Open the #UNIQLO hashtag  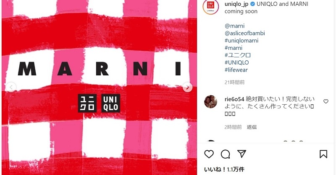pos(237,62)
